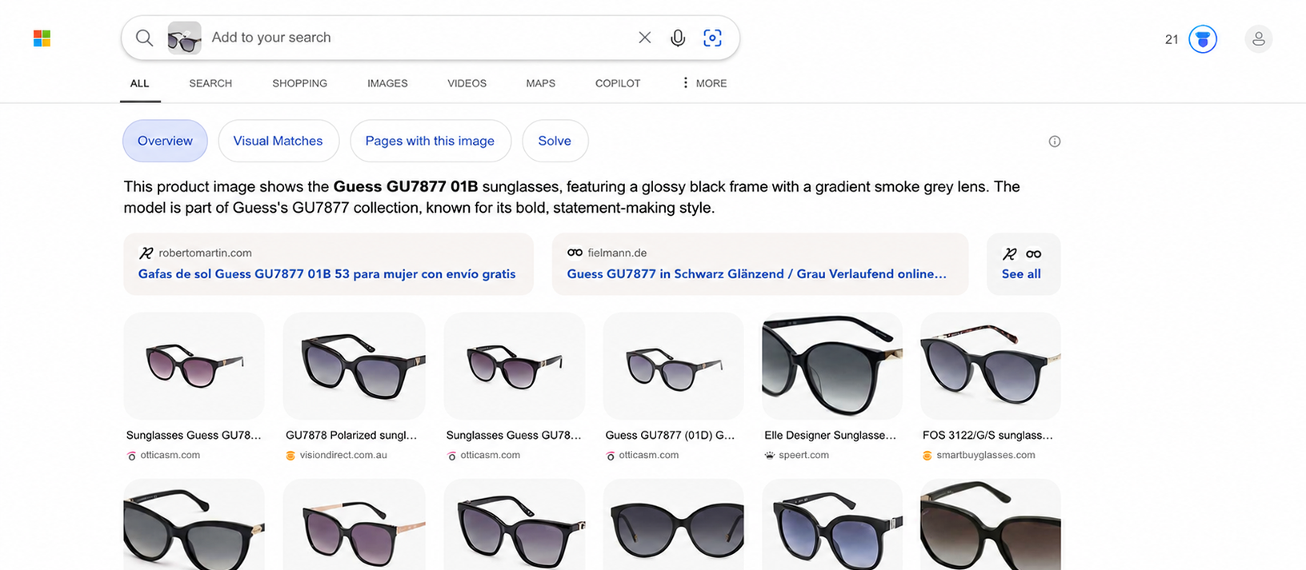The image size is (1306, 570).
Task: Open 'Gafas de sol Guess GU7877 01B' link
Action: click(326, 273)
